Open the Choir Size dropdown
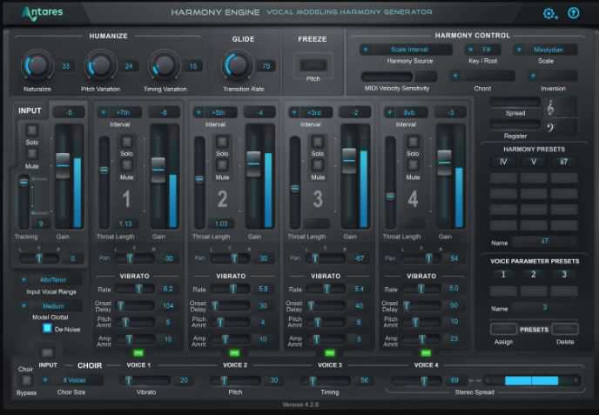This screenshot has height=415, width=599. [71, 380]
